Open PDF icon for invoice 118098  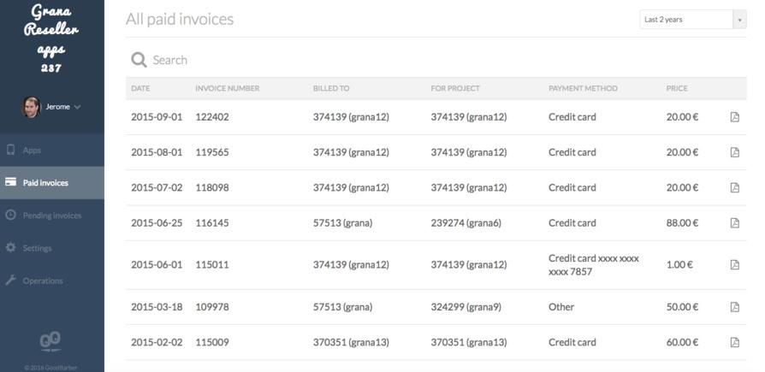(x=734, y=187)
